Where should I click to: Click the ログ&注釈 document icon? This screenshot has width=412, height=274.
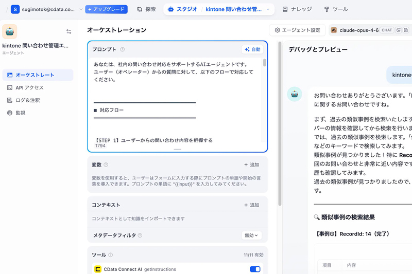pos(10,100)
